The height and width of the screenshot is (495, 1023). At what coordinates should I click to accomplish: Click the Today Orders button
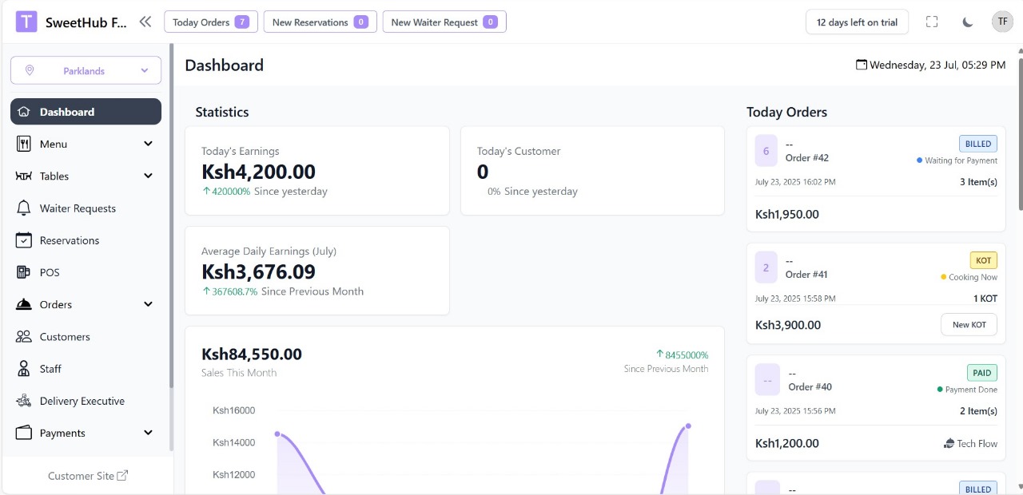coord(210,22)
